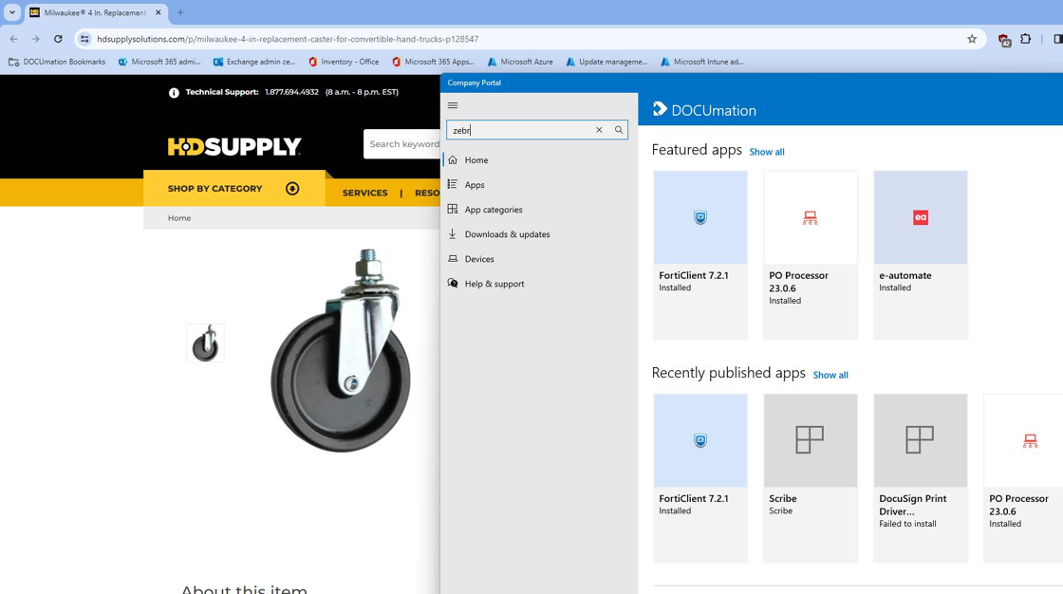This screenshot has height=594, width=1063.
Task: Click the Chrome address bar URL
Action: (x=288, y=39)
